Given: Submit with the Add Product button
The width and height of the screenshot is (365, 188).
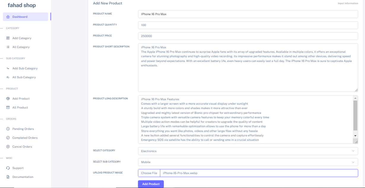Looking at the screenshot, I should 151,184.
